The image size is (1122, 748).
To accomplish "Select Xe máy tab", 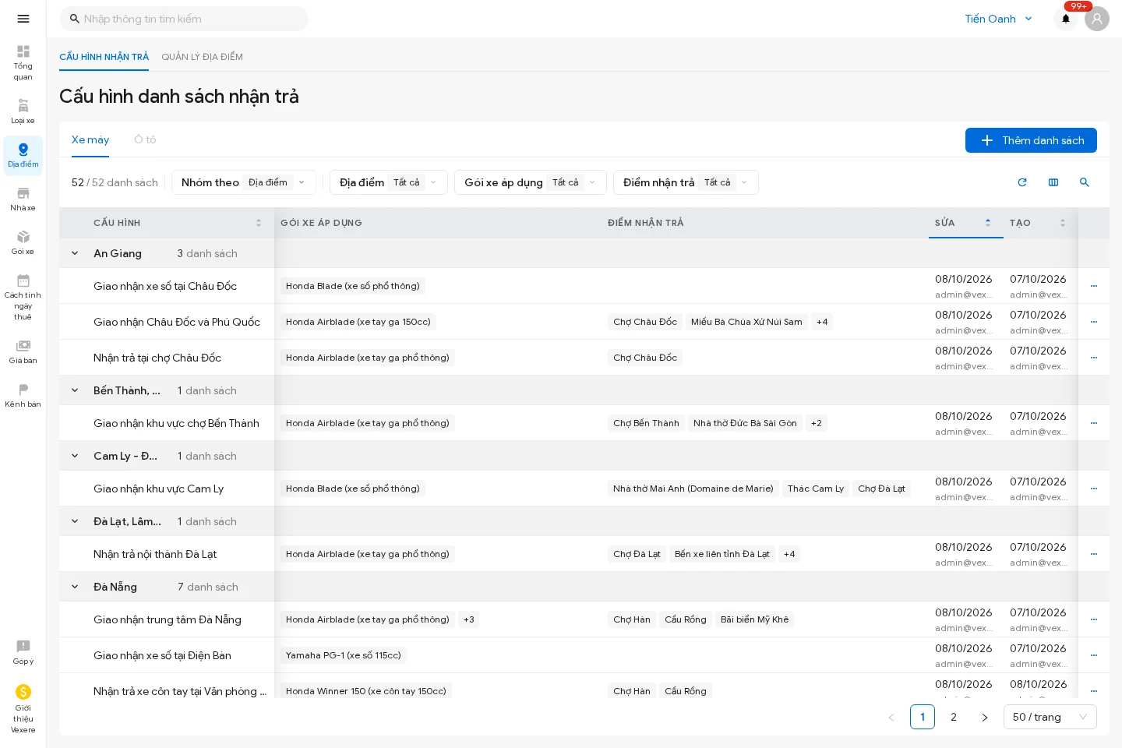I will [x=90, y=139].
